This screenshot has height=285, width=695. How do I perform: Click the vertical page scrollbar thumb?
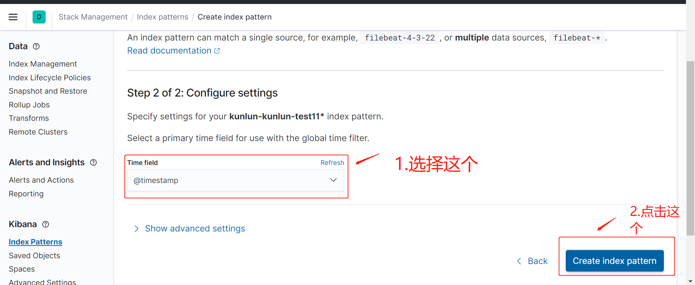[x=690, y=148]
